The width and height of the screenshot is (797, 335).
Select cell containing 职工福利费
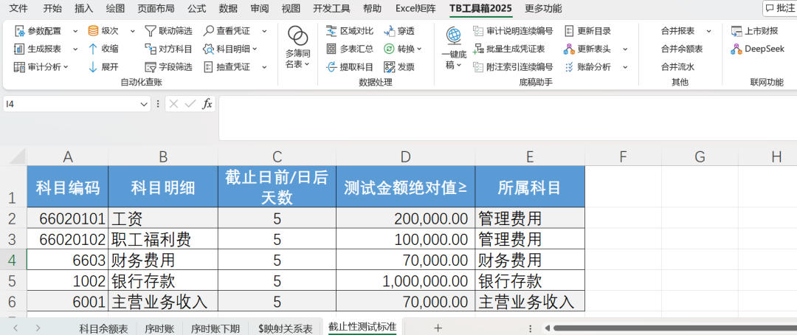coord(162,238)
